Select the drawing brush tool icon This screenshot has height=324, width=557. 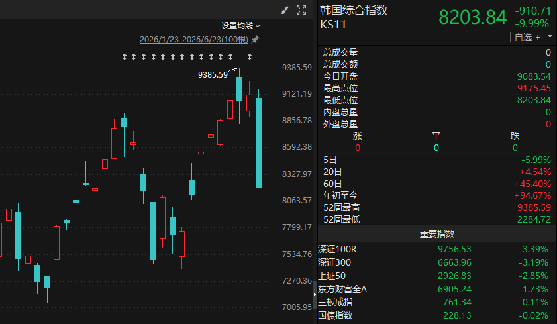(285, 10)
